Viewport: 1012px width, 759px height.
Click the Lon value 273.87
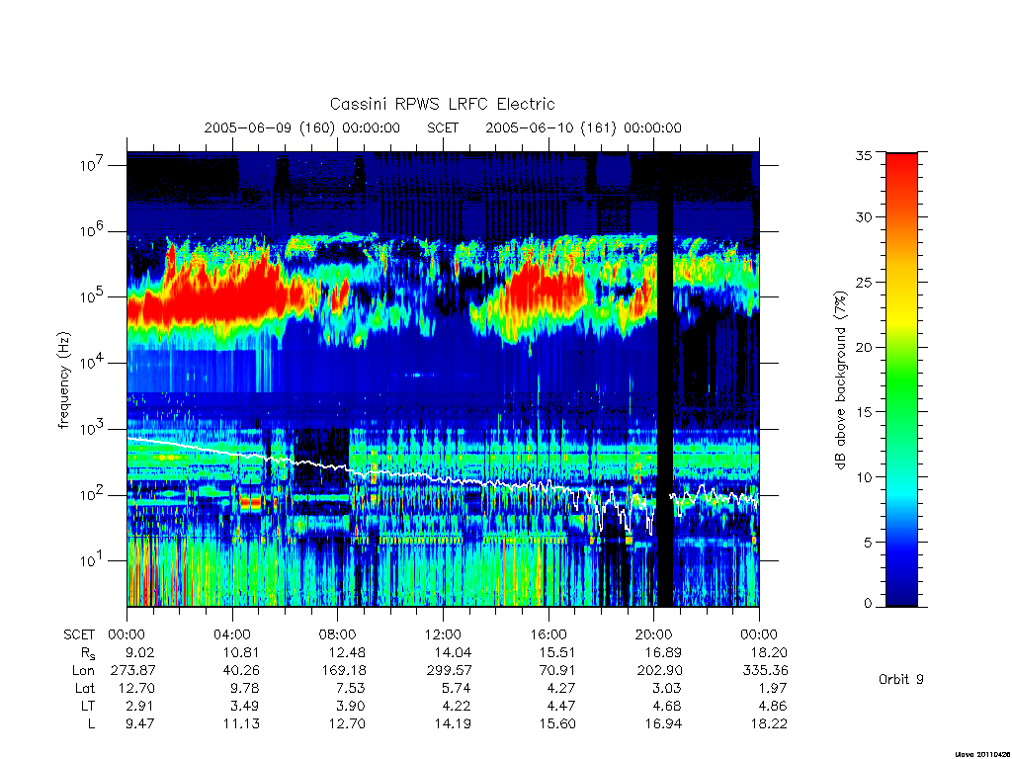point(133,671)
